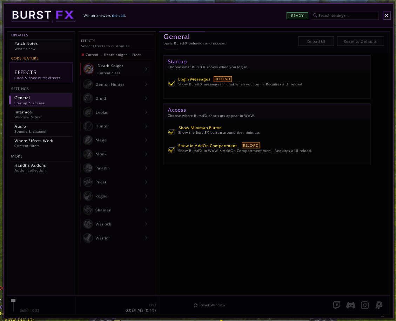Click the Warlock class name
This screenshot has width=396, height=321.
(x=103, y=224)
